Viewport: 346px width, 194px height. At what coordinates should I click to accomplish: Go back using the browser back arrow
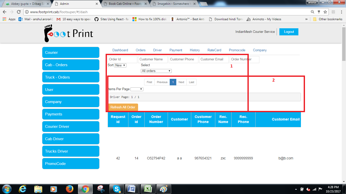coord(5,12)
